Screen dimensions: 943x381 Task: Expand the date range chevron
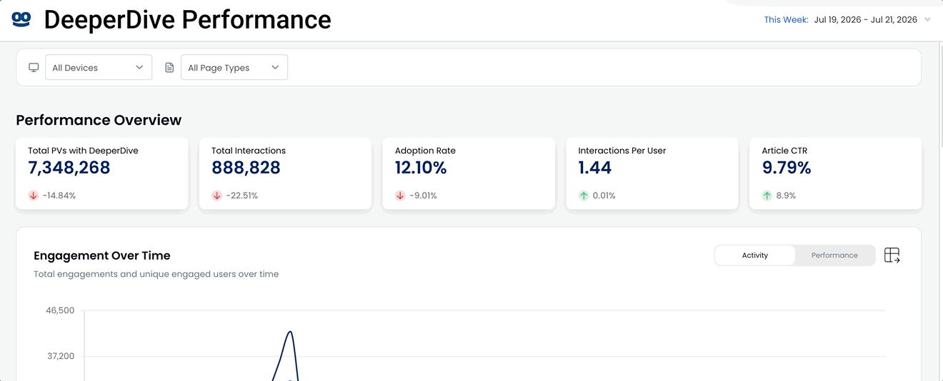tap(927, 20)
